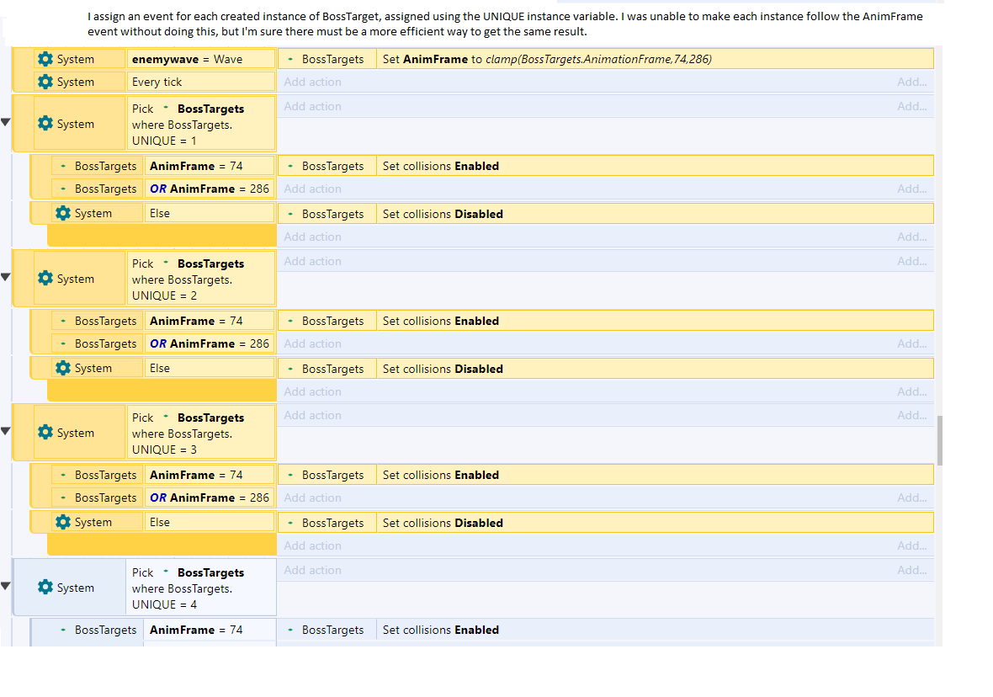Add action under Set collisions Disabled, UNIQUE = 2
The image size is (993, 697).
(312, 391)
